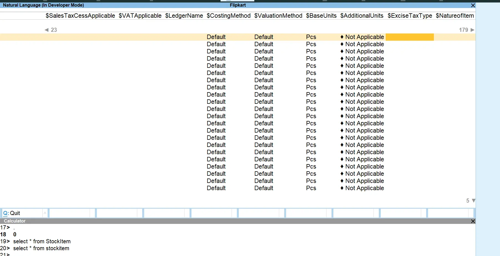Click the page number 179 label

(x=463, y=30)
